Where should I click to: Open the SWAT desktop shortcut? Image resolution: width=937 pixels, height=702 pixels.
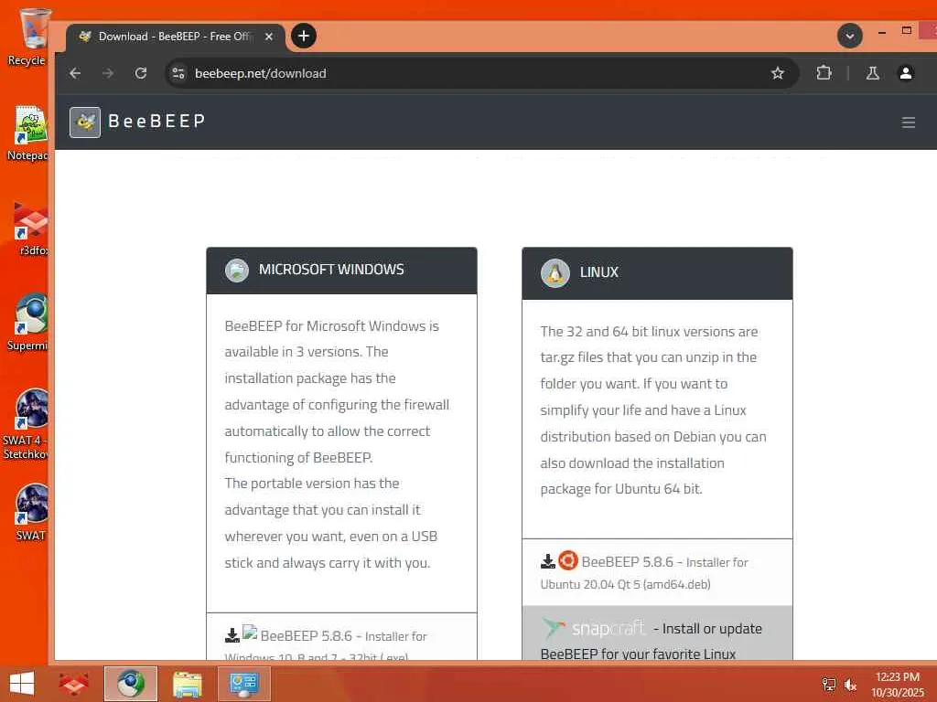30,512
